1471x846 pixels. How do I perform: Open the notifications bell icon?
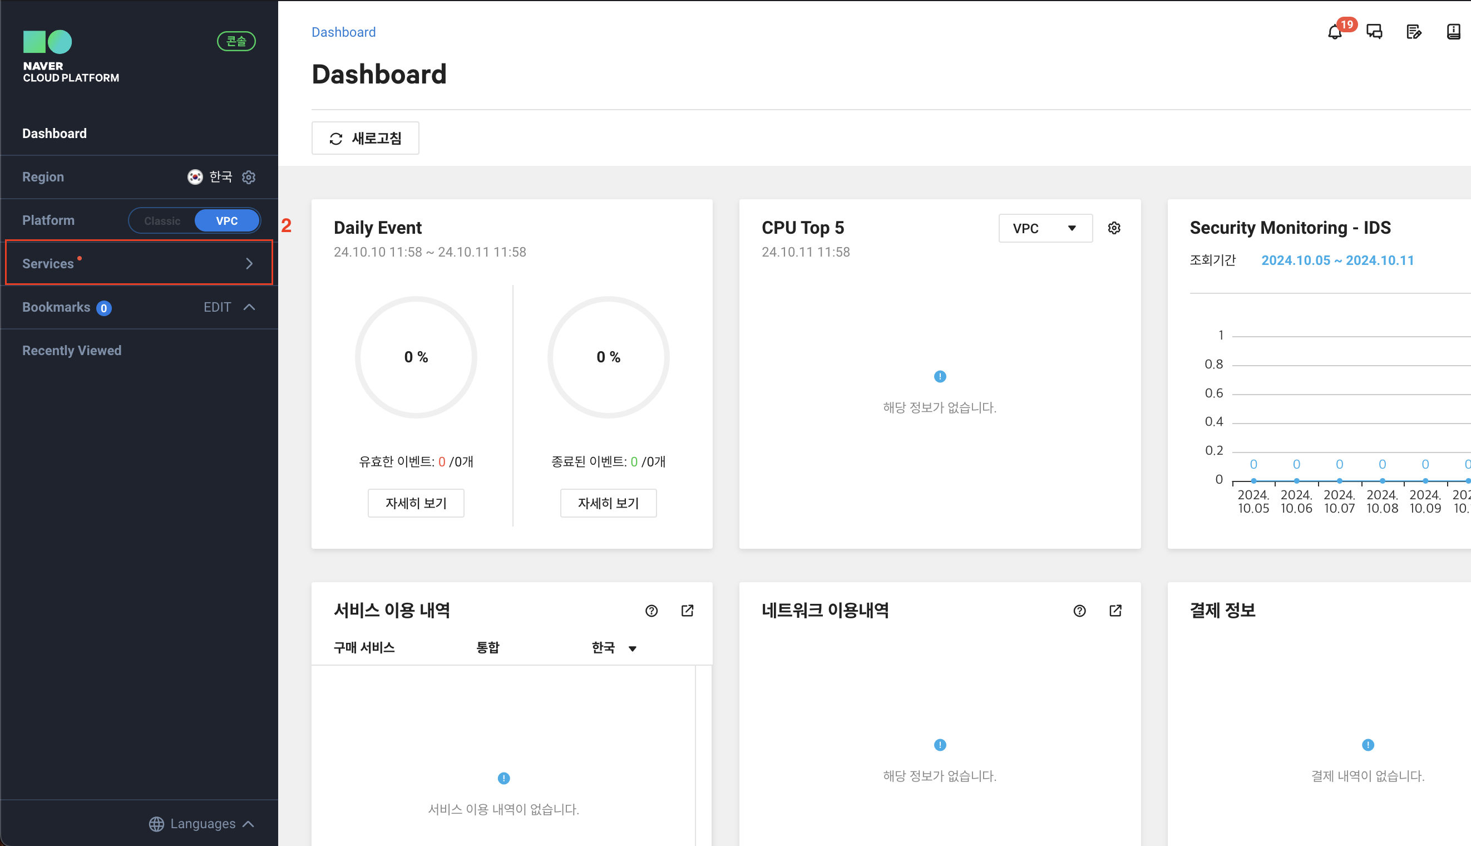[1335, 32]
